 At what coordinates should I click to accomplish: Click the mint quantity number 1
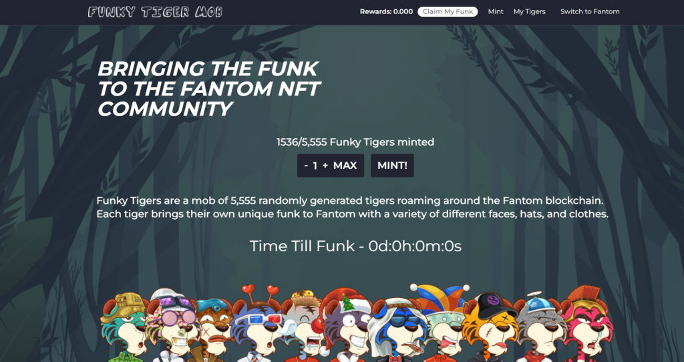315,166
